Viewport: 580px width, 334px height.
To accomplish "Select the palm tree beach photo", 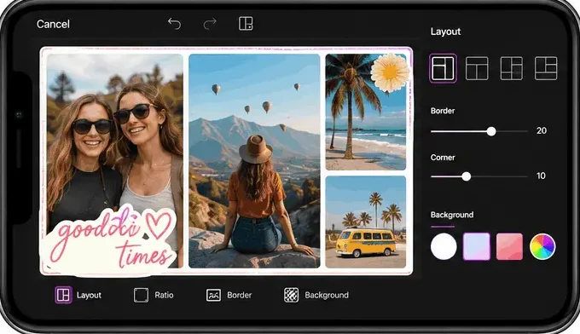I will [365, 112].
